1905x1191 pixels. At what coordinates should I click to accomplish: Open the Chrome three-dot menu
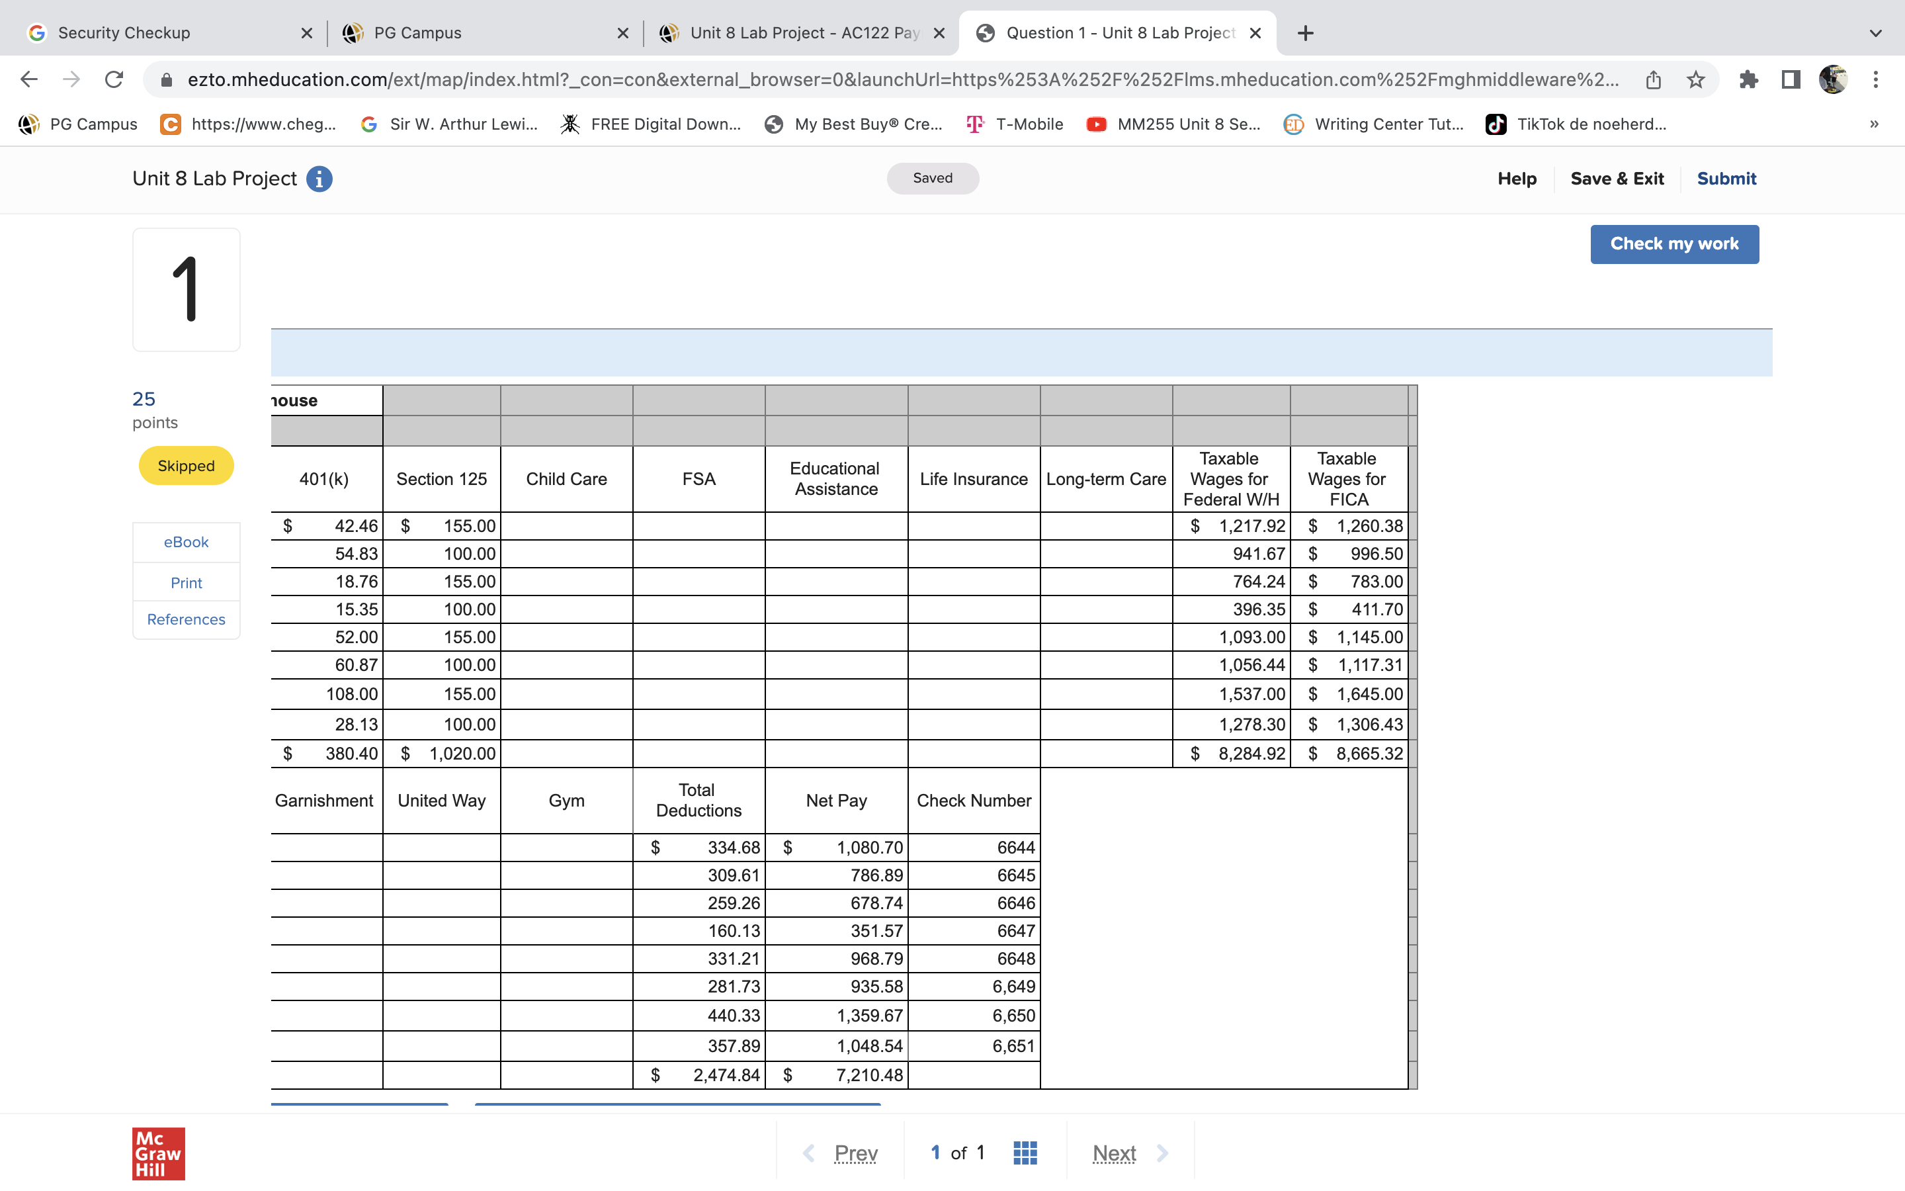[1876, 79]
